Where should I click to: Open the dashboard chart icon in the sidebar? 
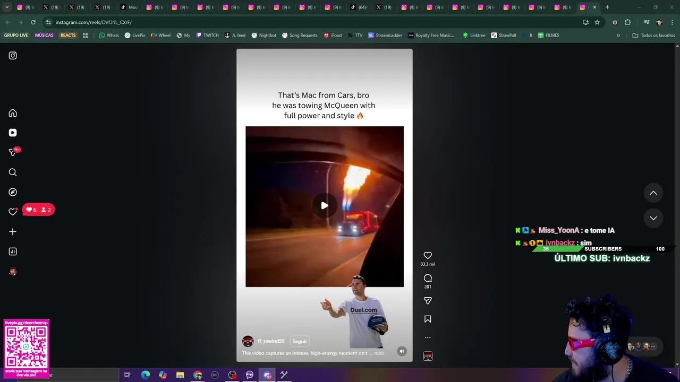pyautogui.click(x=13, y=251)
